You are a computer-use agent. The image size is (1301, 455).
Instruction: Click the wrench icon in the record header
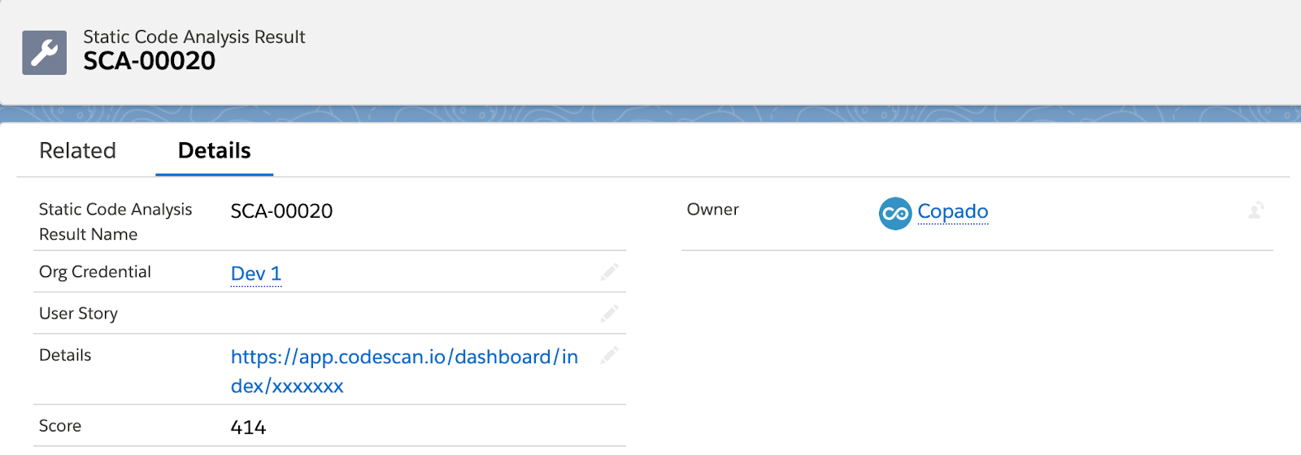(44, 53)
